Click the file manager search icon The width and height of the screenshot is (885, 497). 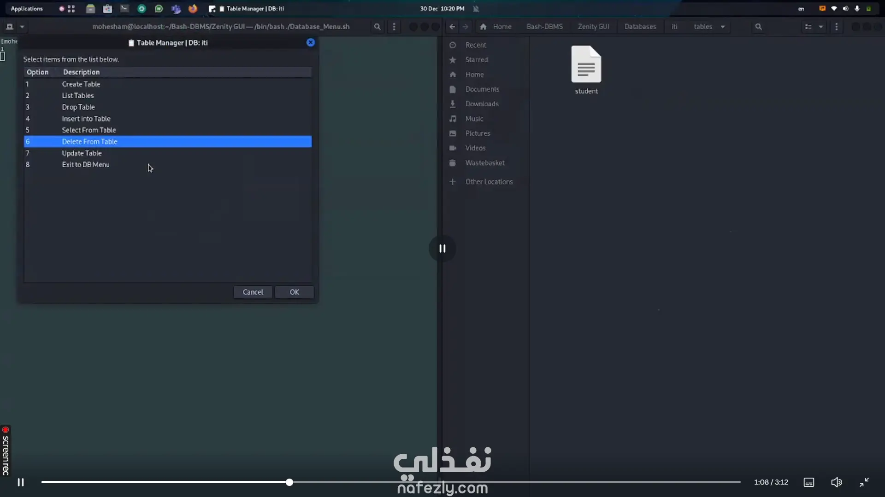pos(758,27)
